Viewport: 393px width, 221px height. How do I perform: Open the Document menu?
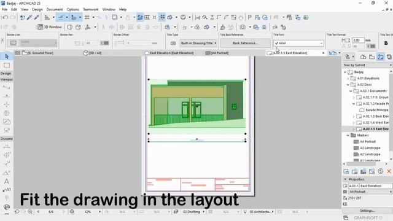coord(55,9)
